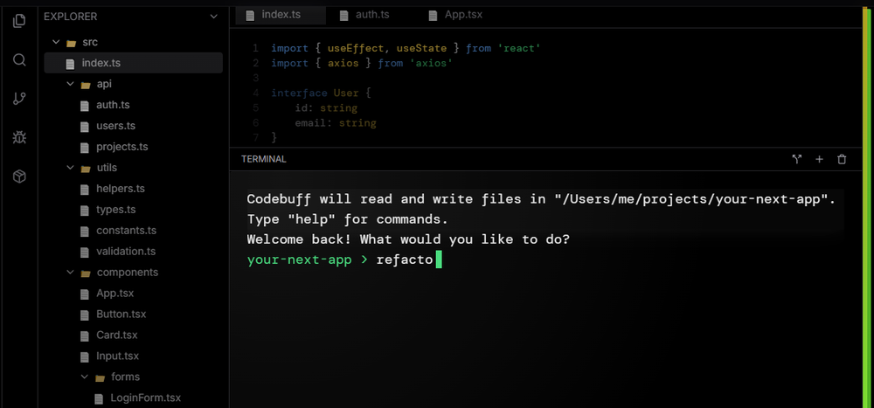
Task: Open the Extensions package icon
Action: pos(19,176)
